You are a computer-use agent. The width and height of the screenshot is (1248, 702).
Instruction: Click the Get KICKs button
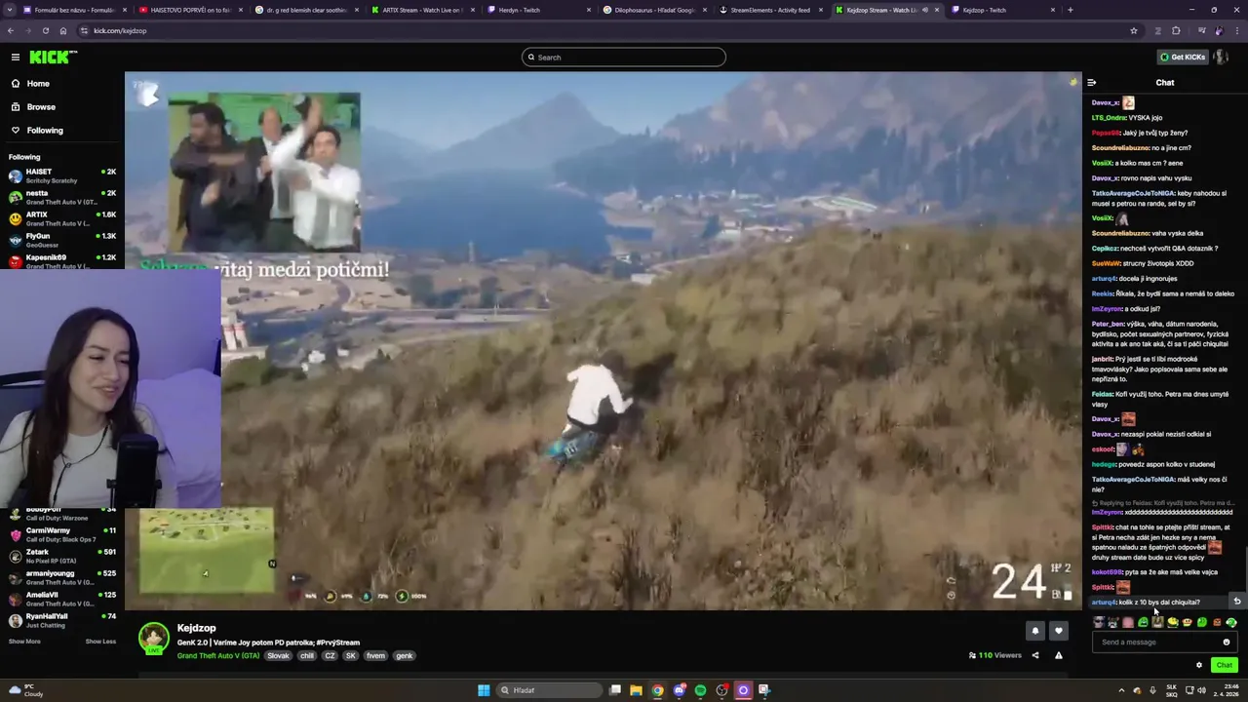point(1182,58)
